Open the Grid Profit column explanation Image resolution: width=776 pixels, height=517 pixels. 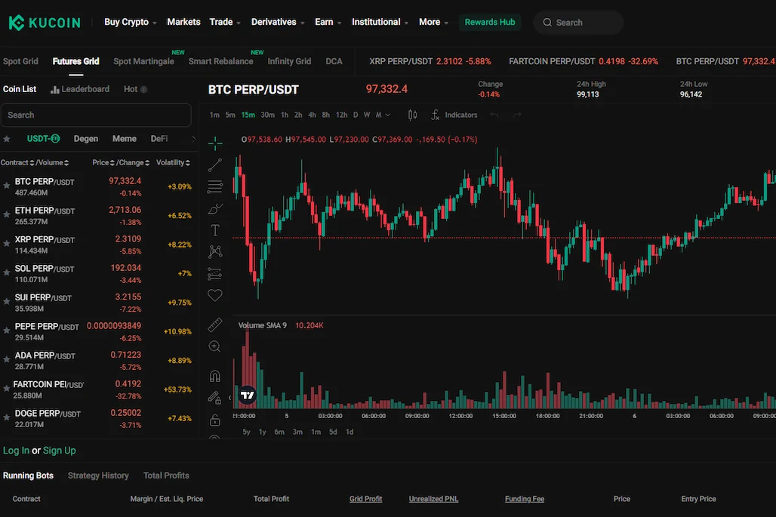pyautogui.click(x=365, y=499)
